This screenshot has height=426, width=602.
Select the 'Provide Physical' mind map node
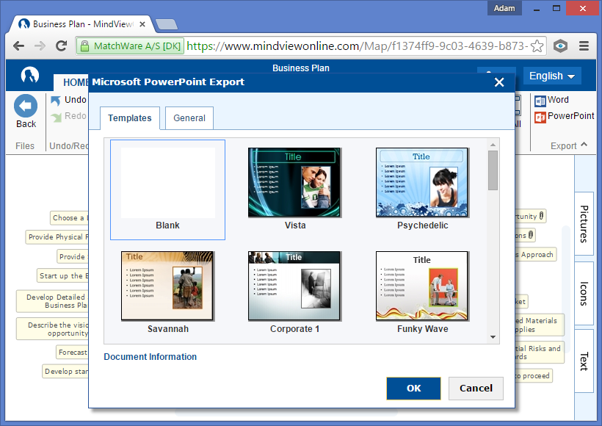[57, 237]
